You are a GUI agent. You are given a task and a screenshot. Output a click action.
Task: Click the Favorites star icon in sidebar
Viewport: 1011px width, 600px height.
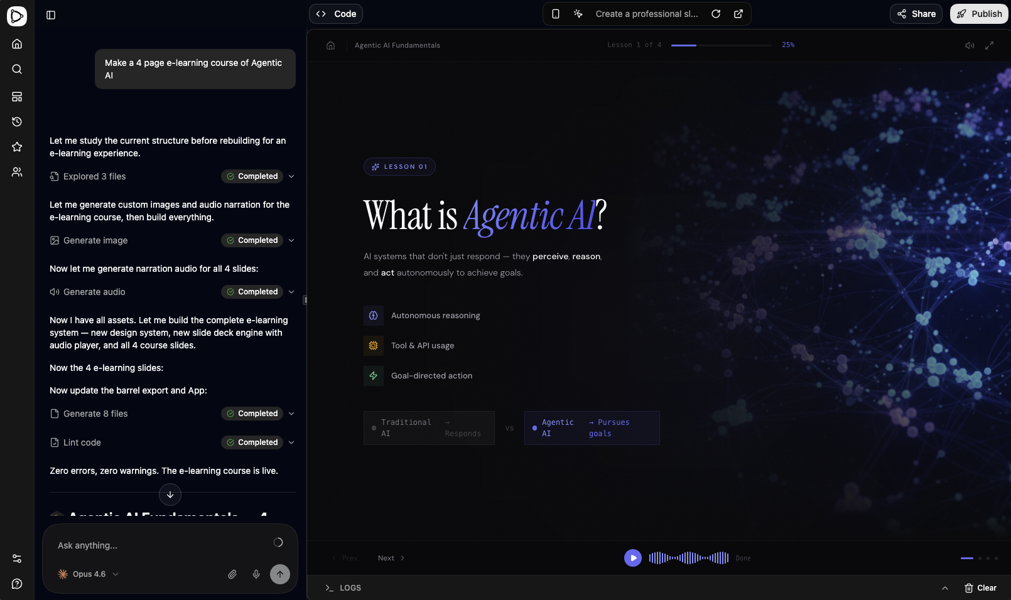coord(17,147)
